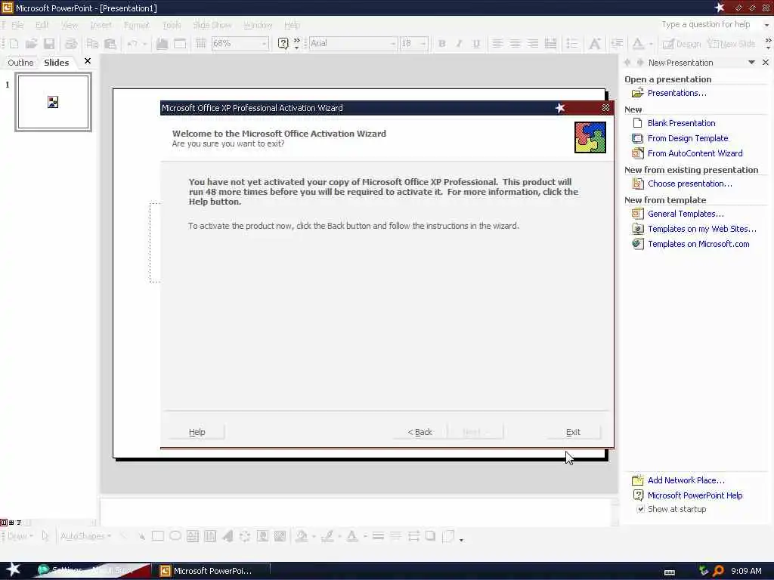Click the star Start button on taskbar
This screenshot has width=774, height=580.
point(13,569)
